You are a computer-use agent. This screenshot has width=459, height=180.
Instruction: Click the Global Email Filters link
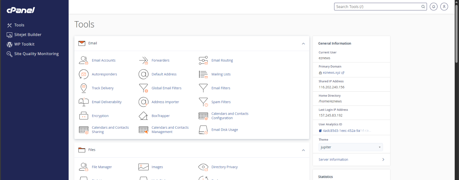(x=166, y=88)
